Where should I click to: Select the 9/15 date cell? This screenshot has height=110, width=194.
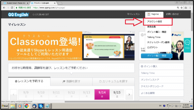pyautogui.click(x=117, y=95)
